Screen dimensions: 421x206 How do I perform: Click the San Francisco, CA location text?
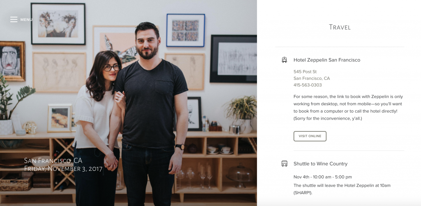[53, 161]
